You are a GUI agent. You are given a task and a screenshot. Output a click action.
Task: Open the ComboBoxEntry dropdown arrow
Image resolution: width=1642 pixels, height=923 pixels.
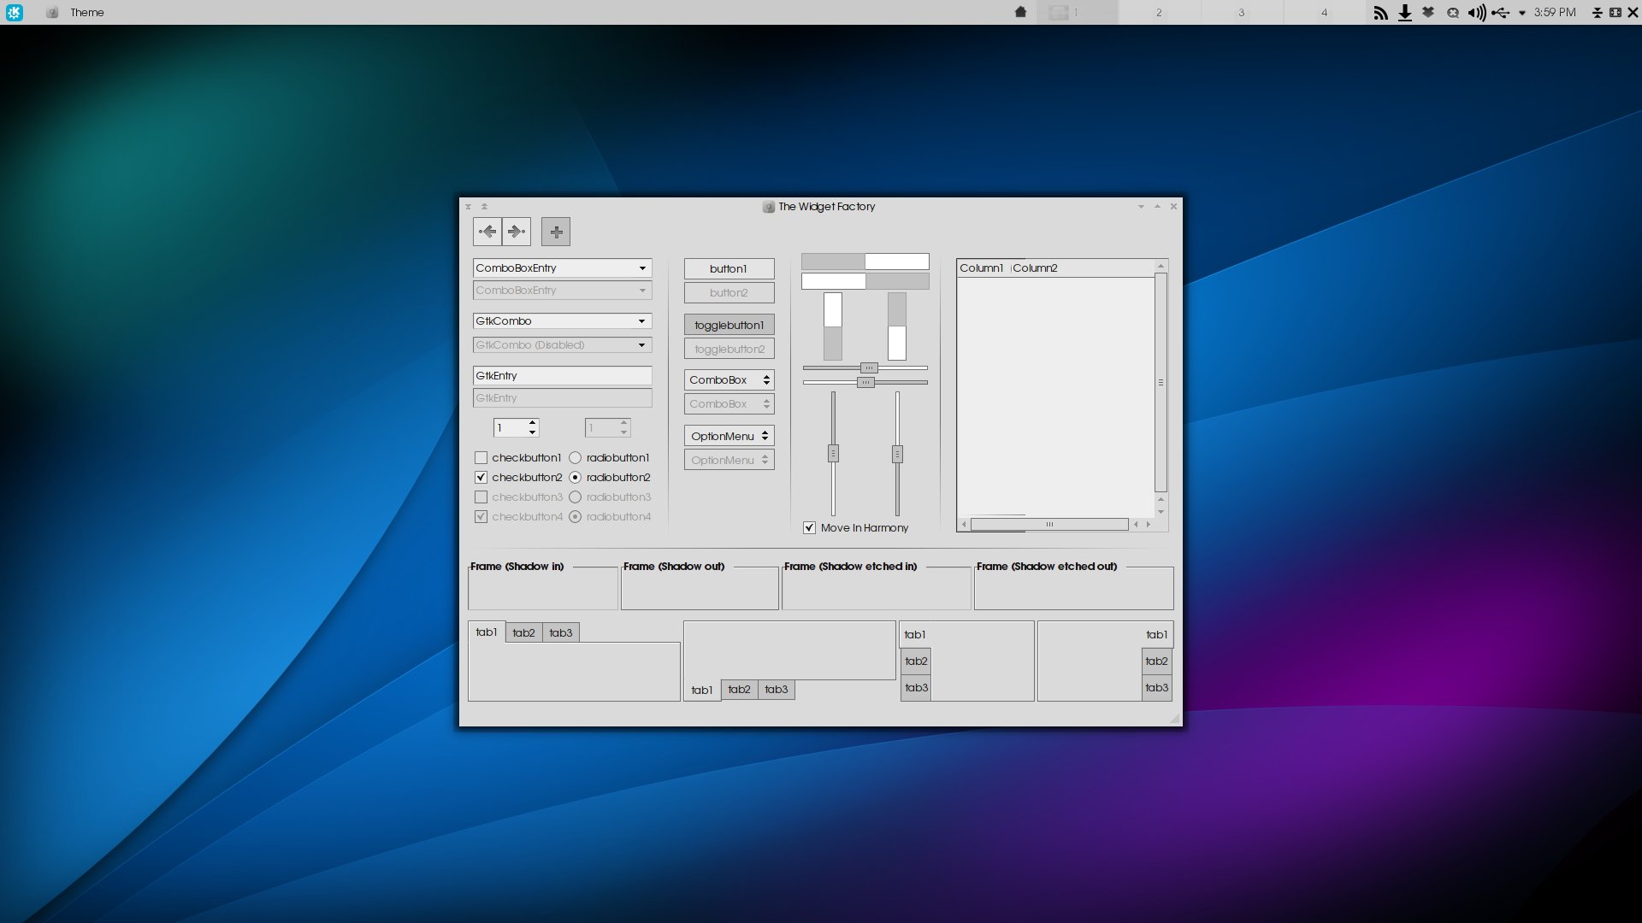pyautogui.click(x=642, y=268)
